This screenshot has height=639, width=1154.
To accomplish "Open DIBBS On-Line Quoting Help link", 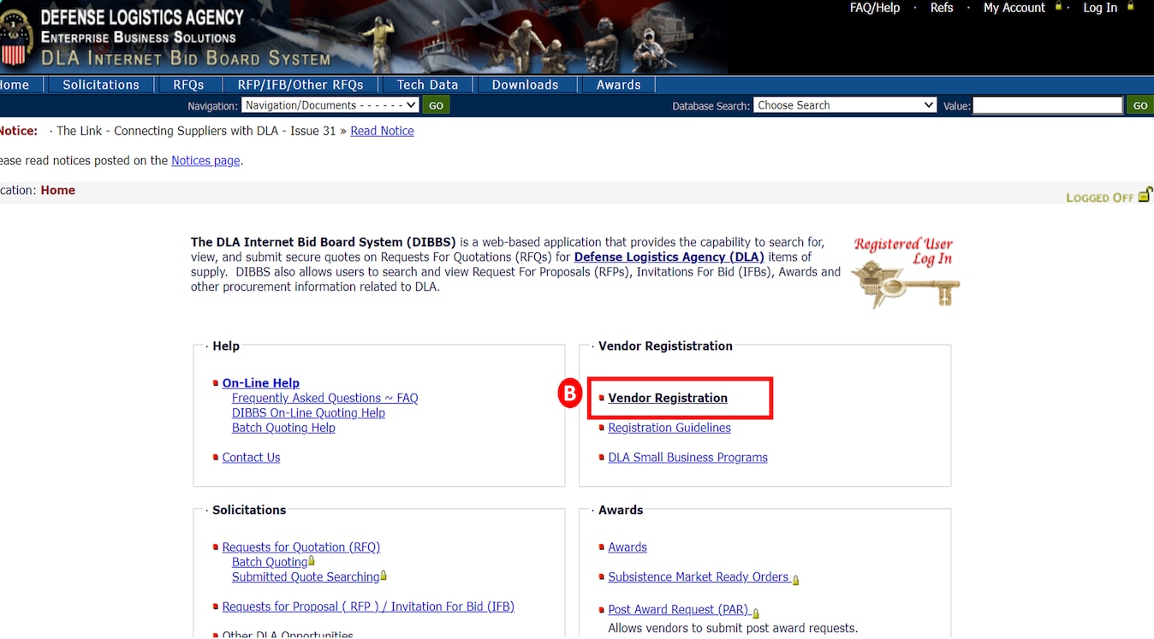I will click(x=308, y=412).
